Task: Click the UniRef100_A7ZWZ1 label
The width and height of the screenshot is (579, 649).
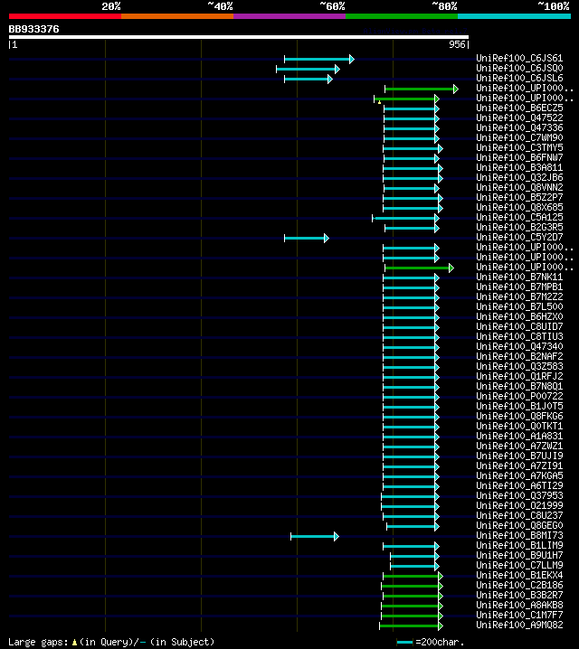Action: [x=519, y=446]
